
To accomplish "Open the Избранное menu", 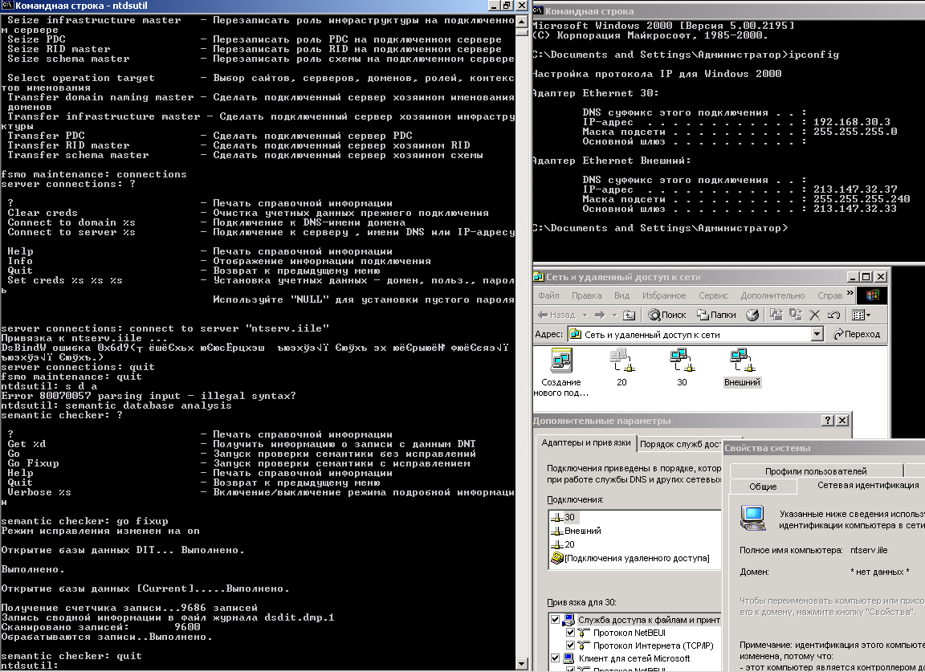I will point(664,295).
